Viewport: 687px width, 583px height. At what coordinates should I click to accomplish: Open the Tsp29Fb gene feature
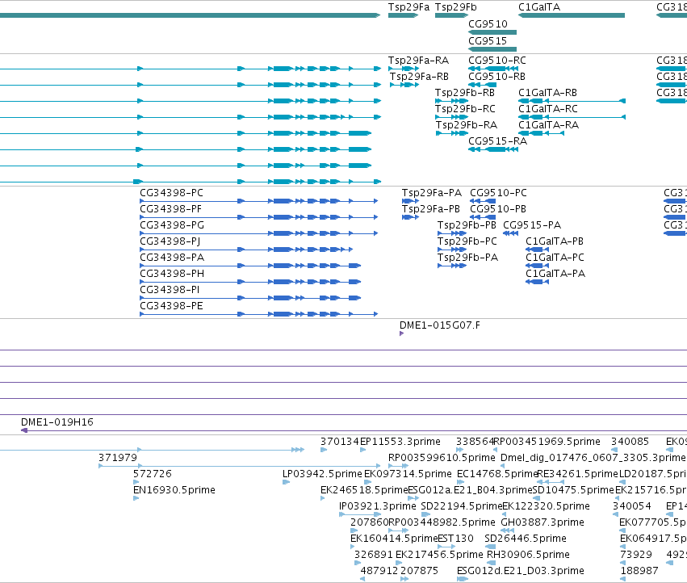point(451,15)
